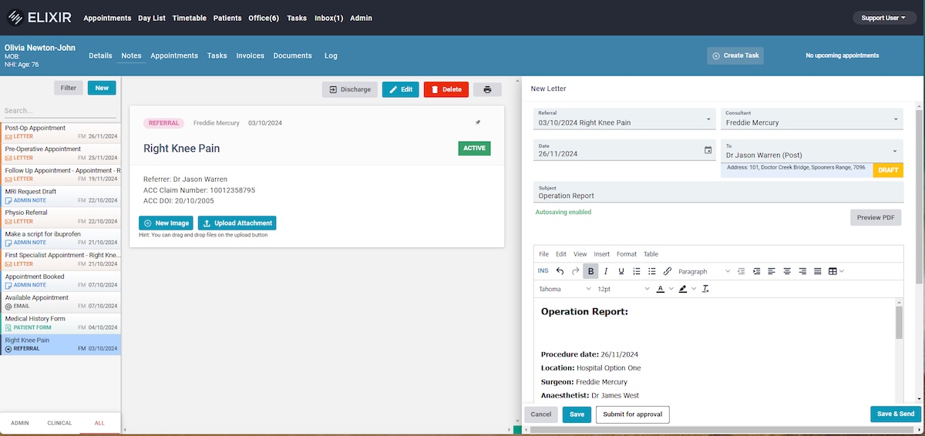Toggle italic formatting in editor
The height and width of the screenshot is (436, 925).
click(606, 271)
